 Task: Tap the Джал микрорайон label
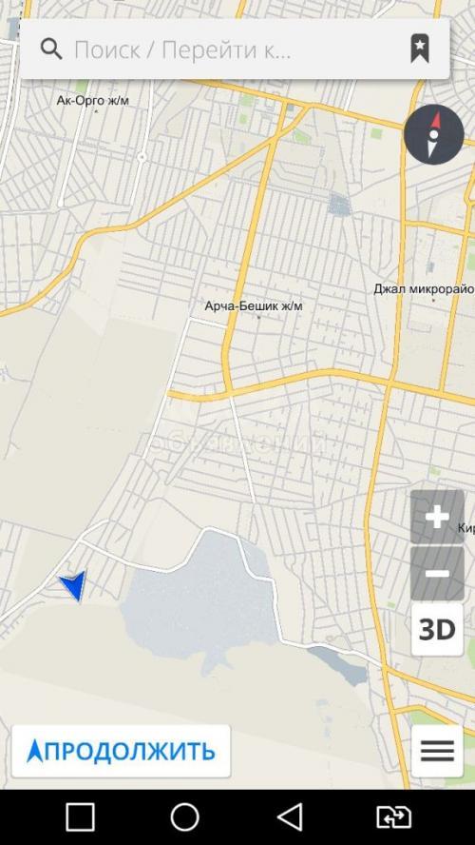point(425,289)
